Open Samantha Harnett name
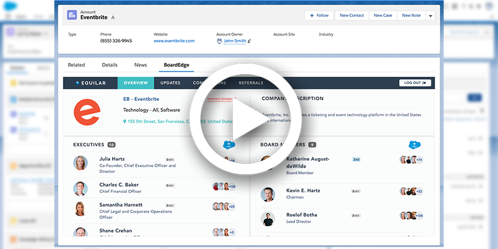 [121, 205]
